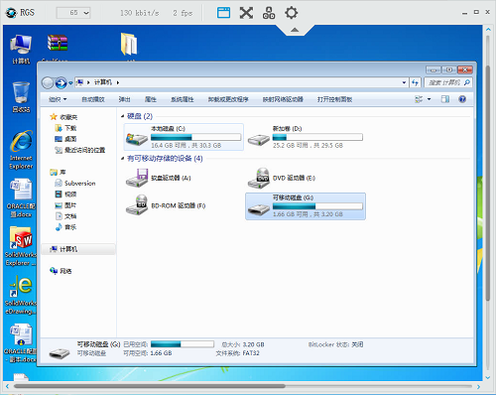Image resolution: width=496 pixels, height=395 pixels.
Task: Expand address bar history dropdown
Action: [404, 82]
